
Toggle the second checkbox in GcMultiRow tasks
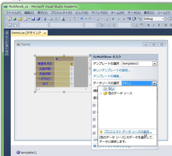[94, 112]
